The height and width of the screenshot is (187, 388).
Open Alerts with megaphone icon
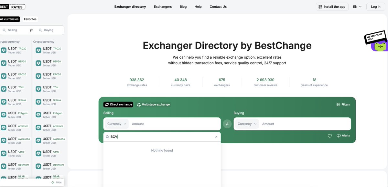343,135
